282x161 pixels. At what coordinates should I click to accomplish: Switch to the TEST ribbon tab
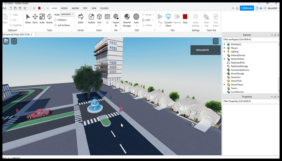[85, 8]
